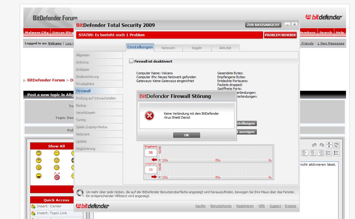Insert the red heart-eyed love emoticon
The image size is (355, 219).
[57, 176]
